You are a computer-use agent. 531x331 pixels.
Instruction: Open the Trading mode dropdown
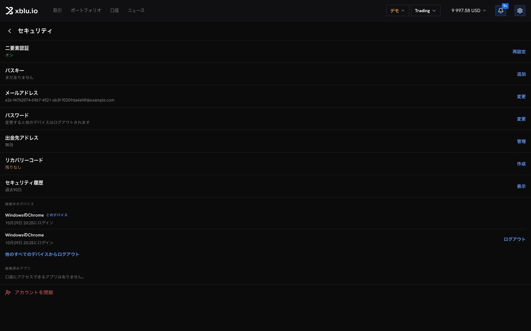(426, 11)
